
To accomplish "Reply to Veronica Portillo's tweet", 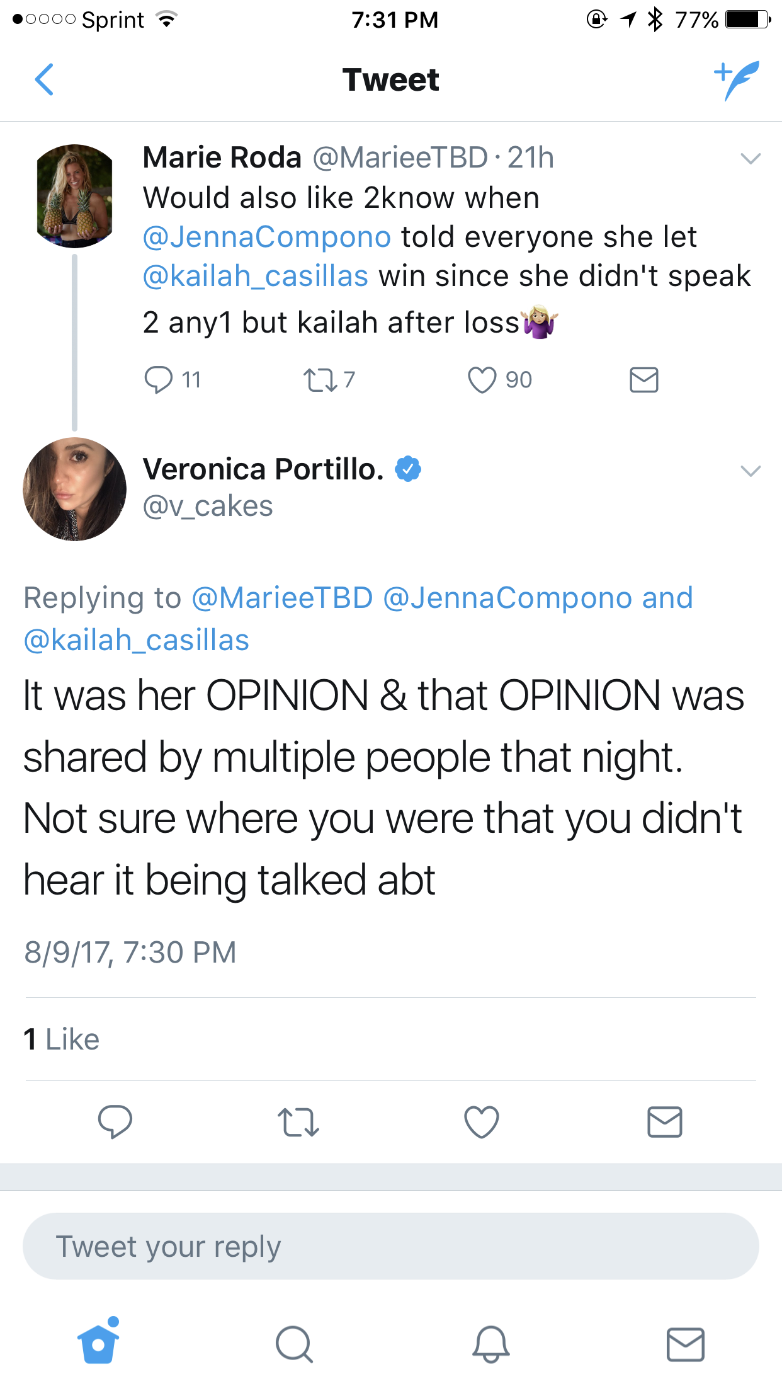I will 115,1121.
